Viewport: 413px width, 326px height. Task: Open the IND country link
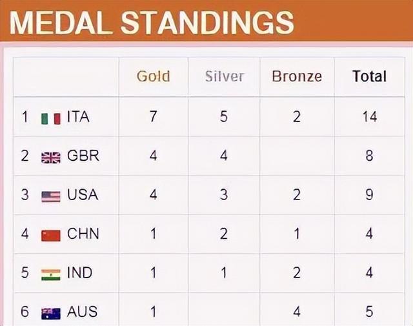(80, 273)
